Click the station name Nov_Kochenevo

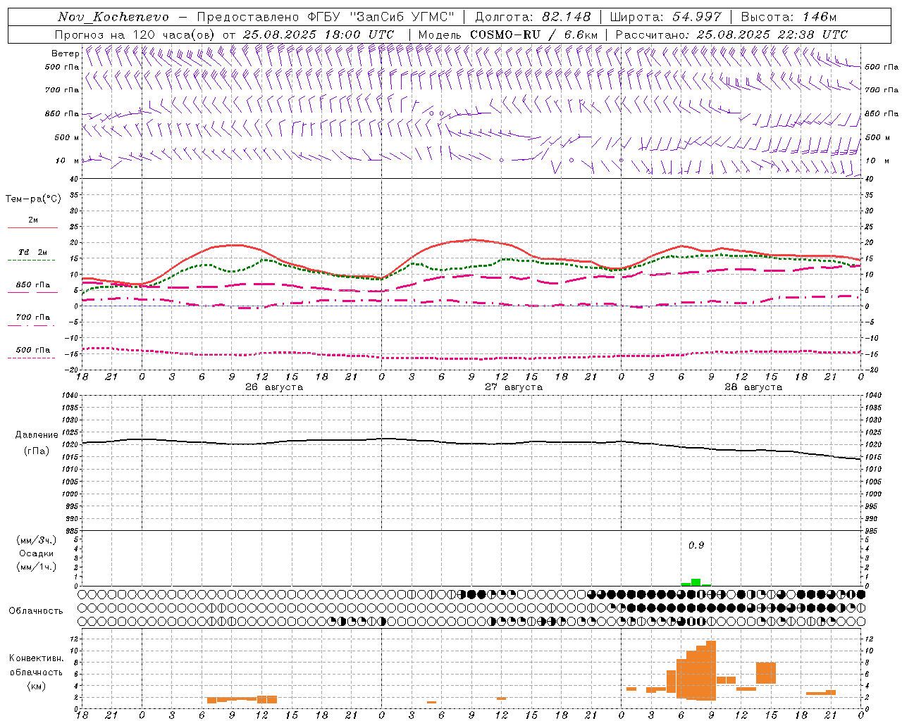tap(113, 17)
